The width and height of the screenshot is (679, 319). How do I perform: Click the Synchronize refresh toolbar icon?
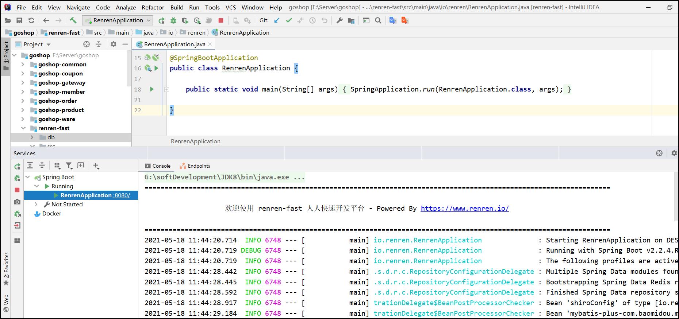point(31,20)
